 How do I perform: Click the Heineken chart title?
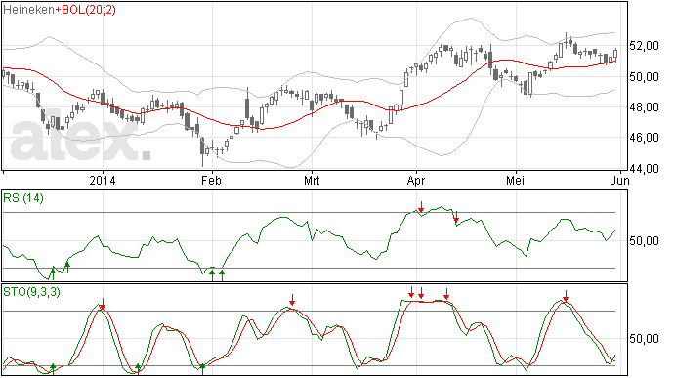pos(28,9)
